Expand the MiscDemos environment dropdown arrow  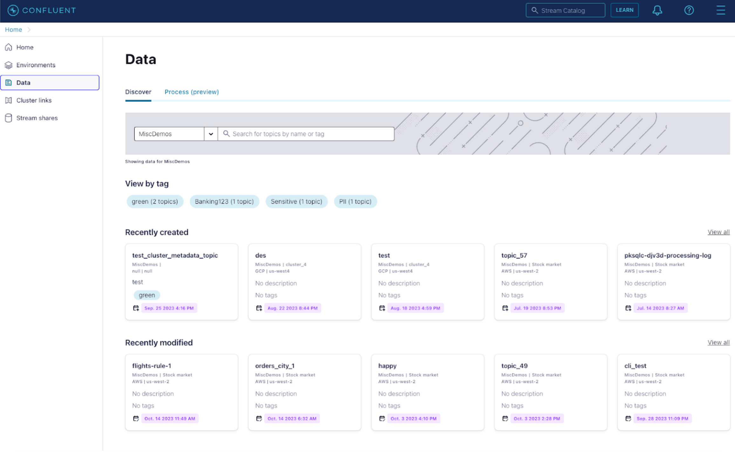(x=211, y=134)
